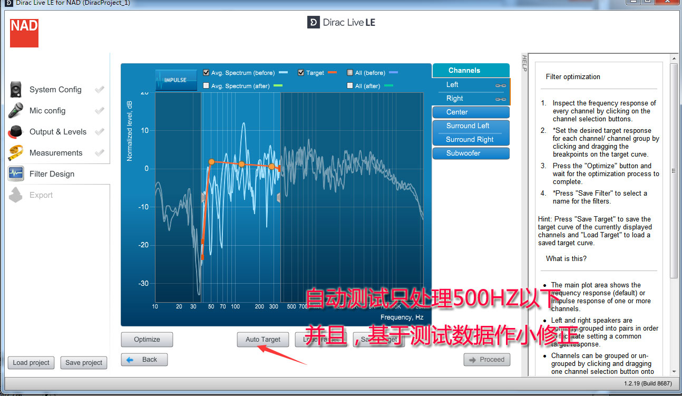682x396 pixels.
Task: Switch plot to Impulse view
Action: [176, 80]
